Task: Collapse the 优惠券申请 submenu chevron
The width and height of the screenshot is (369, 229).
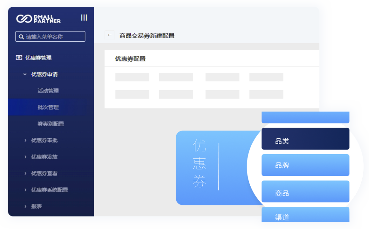Action: click(x=25, y=74)
